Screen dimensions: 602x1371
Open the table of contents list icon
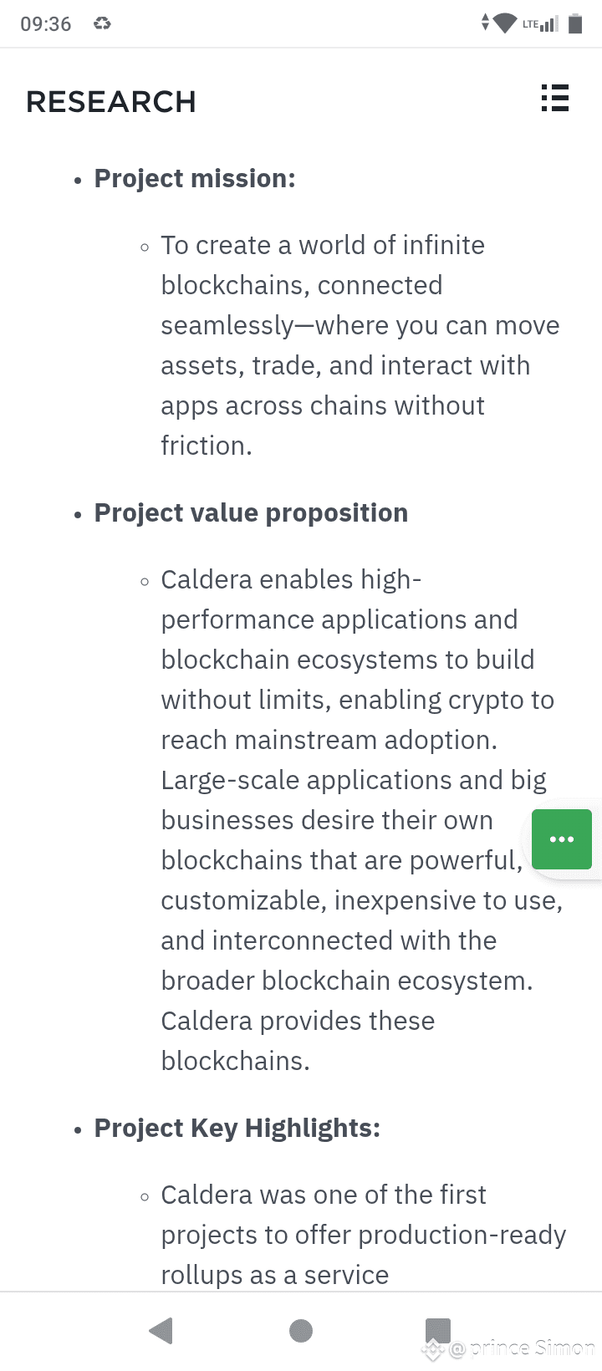pyautogui.click(x=555, y=98)
